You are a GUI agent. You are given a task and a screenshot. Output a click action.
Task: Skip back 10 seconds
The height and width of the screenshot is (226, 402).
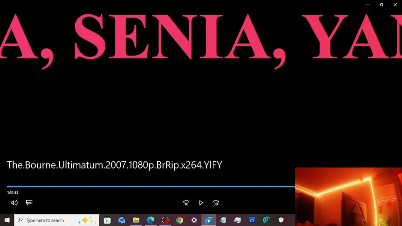[x=186, y=203]
